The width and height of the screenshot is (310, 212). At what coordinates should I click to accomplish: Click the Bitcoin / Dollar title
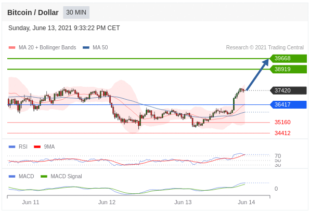[x=33, y=12]
